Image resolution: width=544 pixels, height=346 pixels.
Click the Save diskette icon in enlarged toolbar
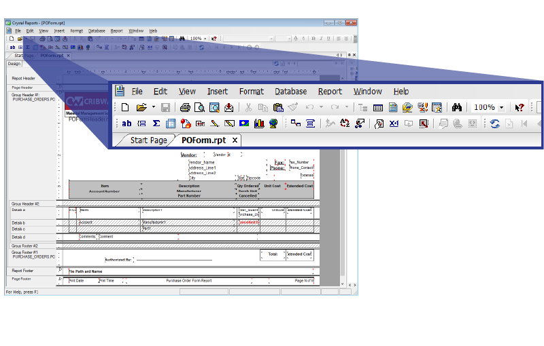pos(166,107)
